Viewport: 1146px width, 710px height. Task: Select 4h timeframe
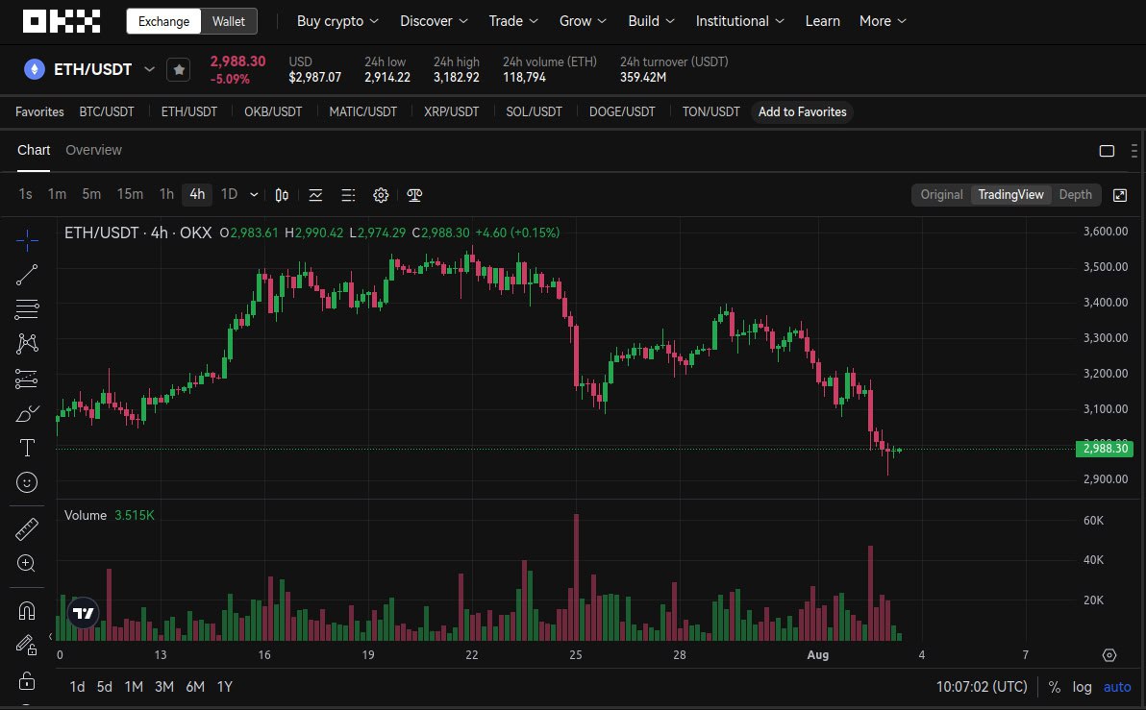click(x=196, y=194)
